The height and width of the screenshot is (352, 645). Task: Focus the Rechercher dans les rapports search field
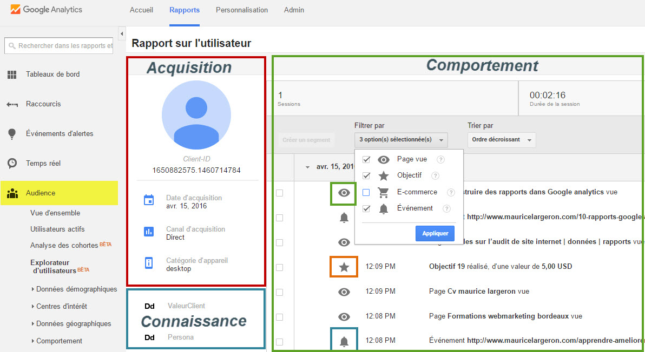(x=59, y=45)
